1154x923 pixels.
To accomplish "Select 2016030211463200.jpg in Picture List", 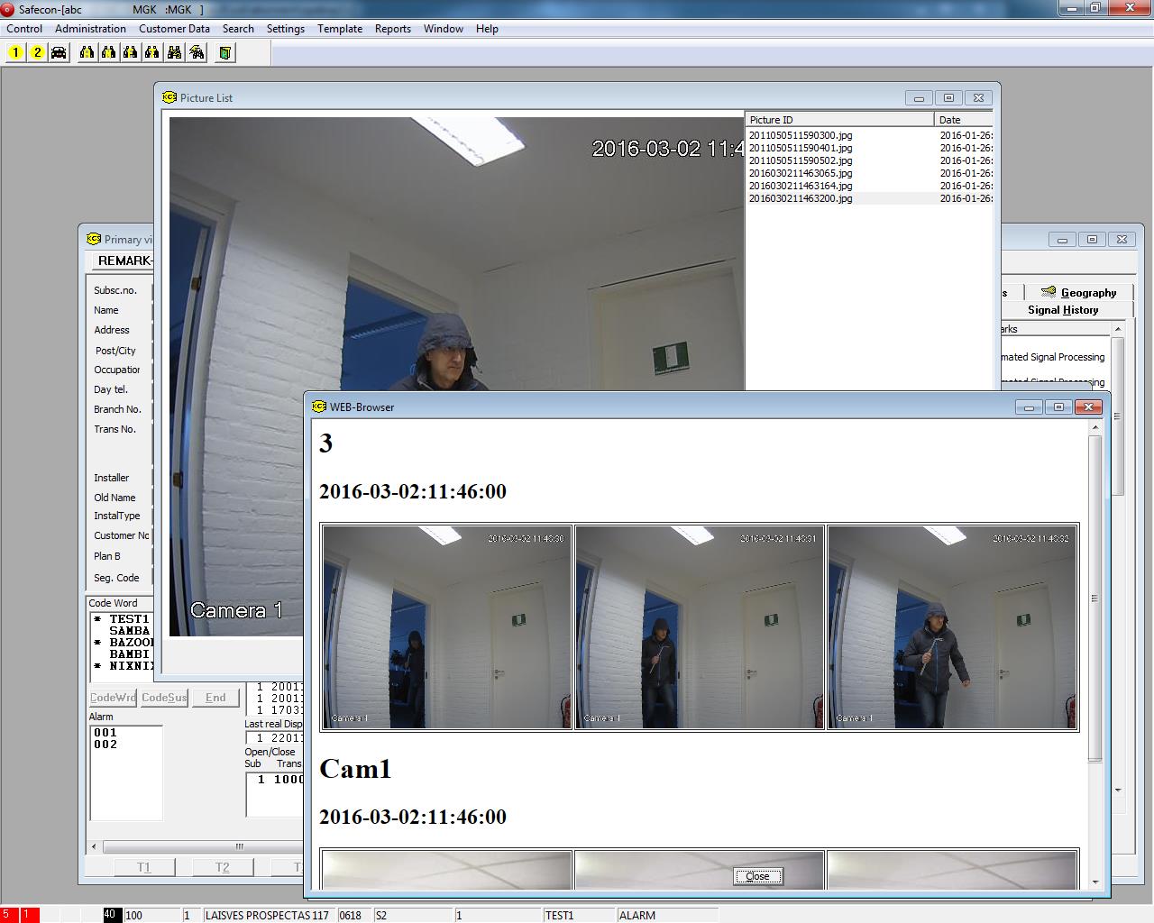I will tap(801, 198).
